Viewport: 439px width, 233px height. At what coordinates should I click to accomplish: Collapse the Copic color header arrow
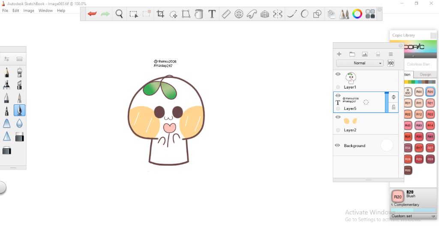[413, 56]
